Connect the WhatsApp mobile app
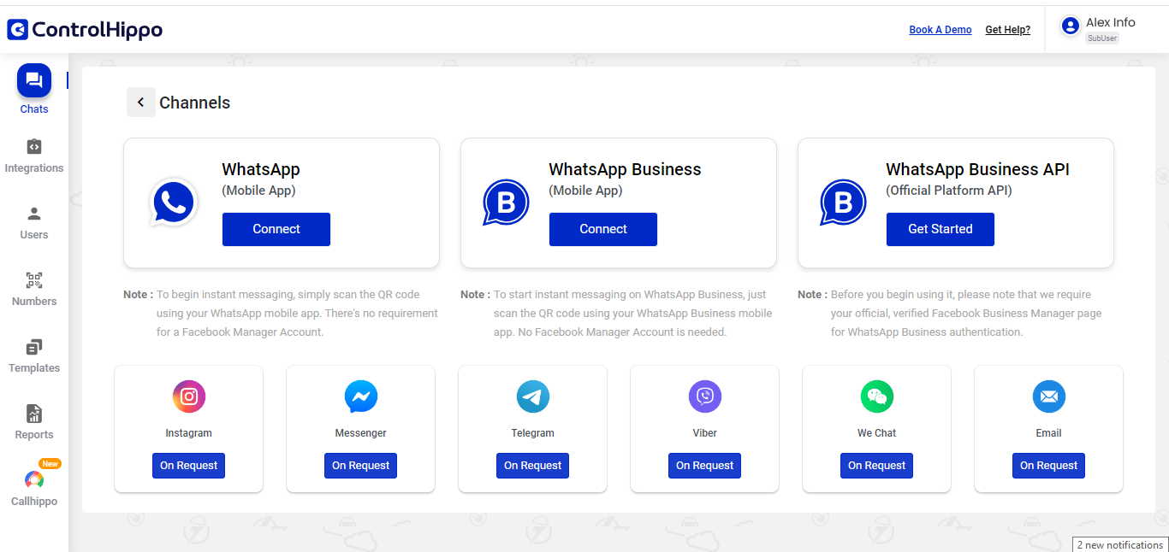This screenshot has height=552, width=1169. tap(276, 229)
